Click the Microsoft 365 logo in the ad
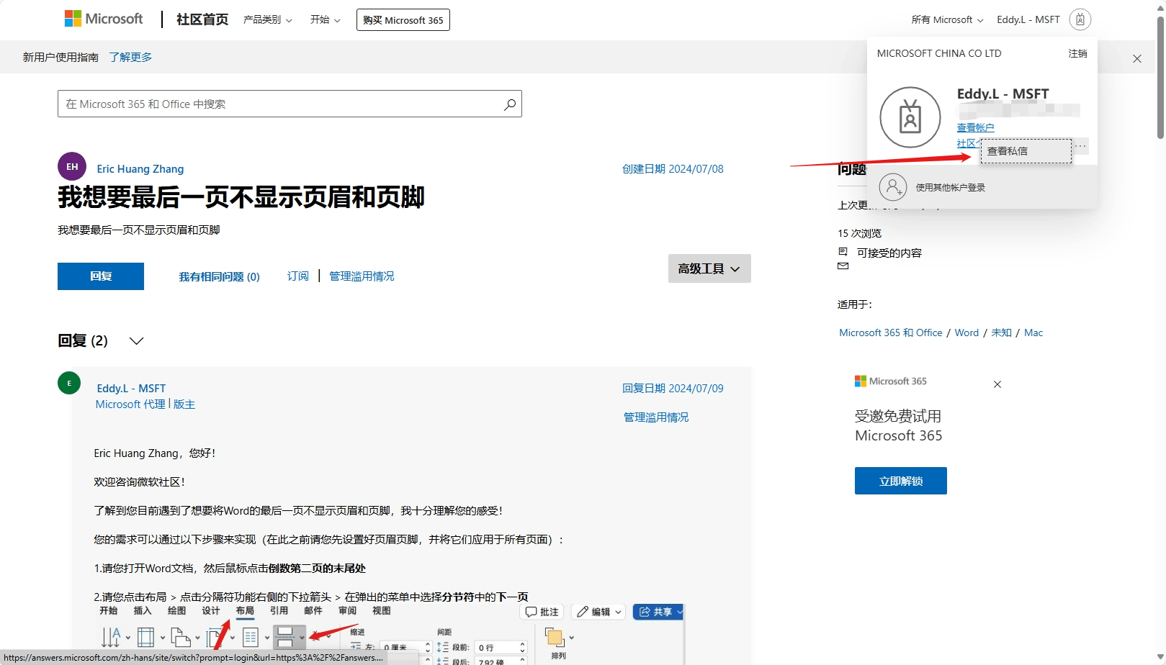 point(891,381)
